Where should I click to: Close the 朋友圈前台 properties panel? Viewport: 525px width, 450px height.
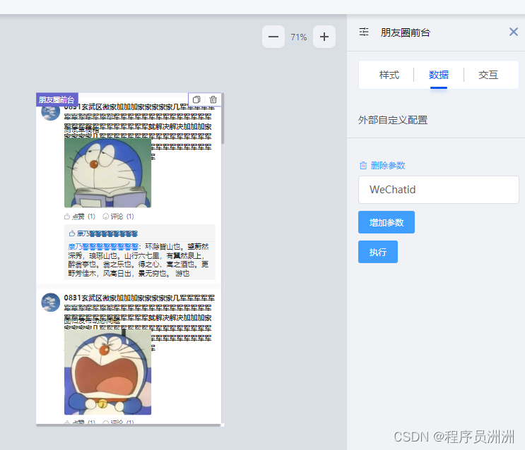pos(513,32)
